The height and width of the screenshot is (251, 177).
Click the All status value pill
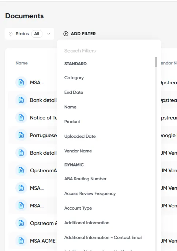37,34
